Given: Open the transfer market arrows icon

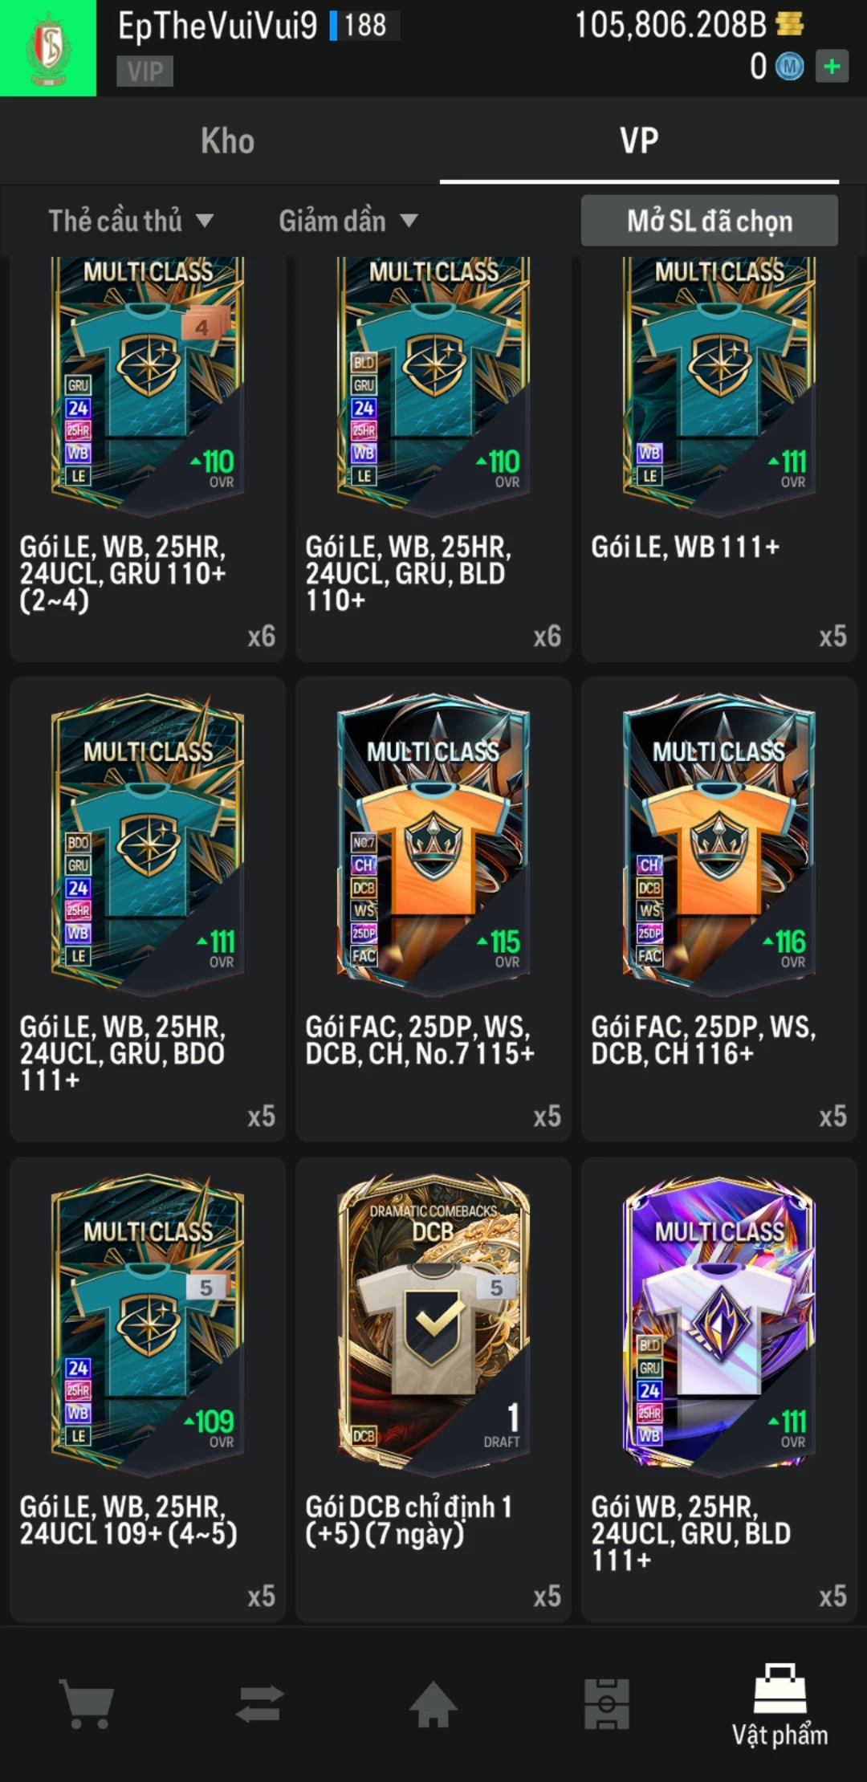Looking at the screenshot, I should [x=260, y=1703].
